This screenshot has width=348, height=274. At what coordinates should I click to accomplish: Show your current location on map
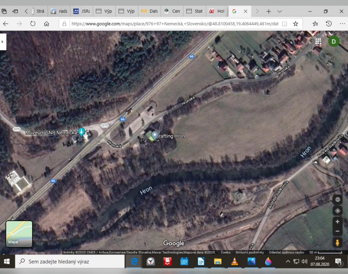click(337, 211)
